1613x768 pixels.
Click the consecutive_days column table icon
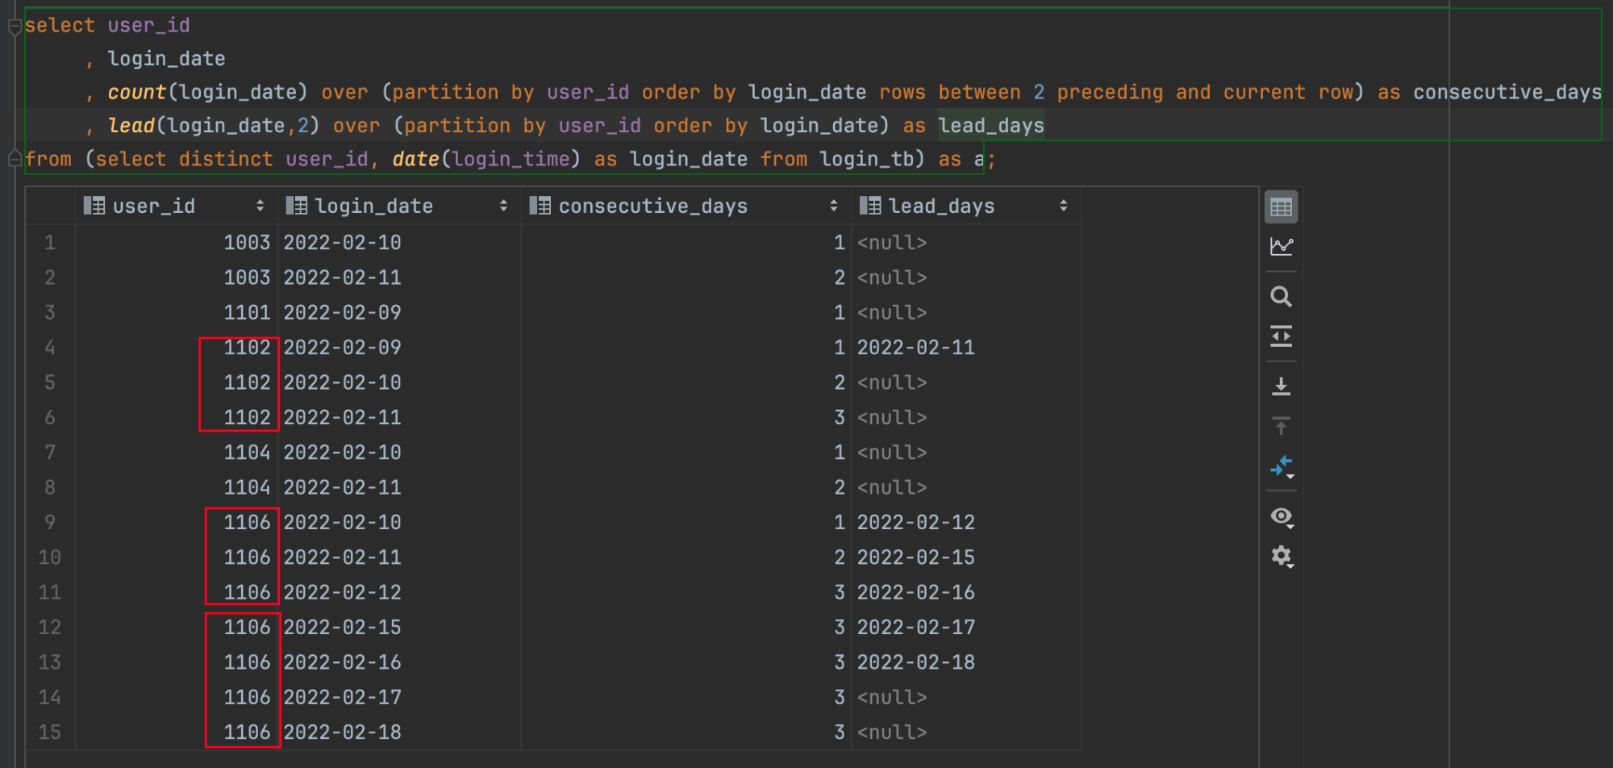click(x=540, y=206)
